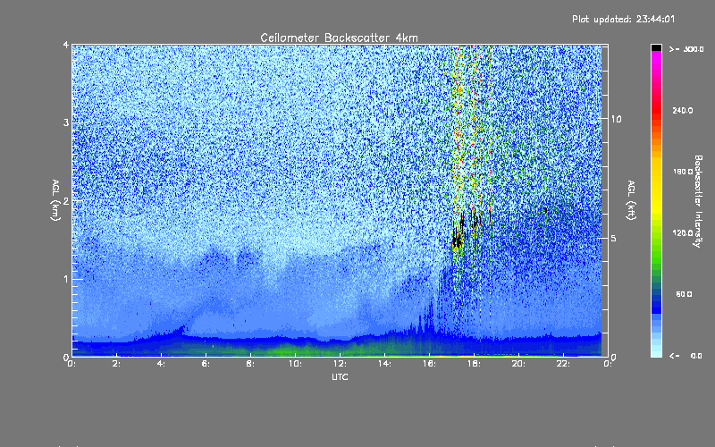
Task: Click the 'Backscatter Intensity' colorbar label
Action: pyautogui.click(x=698, y=201)
